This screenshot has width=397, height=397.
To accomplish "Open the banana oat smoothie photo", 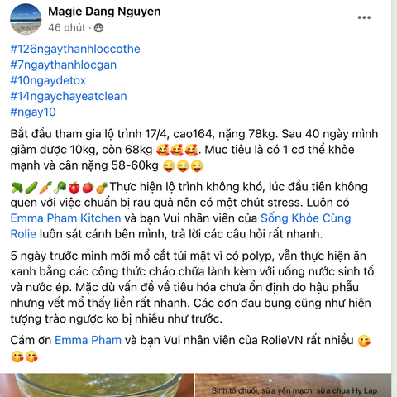I will coord(293,385).
